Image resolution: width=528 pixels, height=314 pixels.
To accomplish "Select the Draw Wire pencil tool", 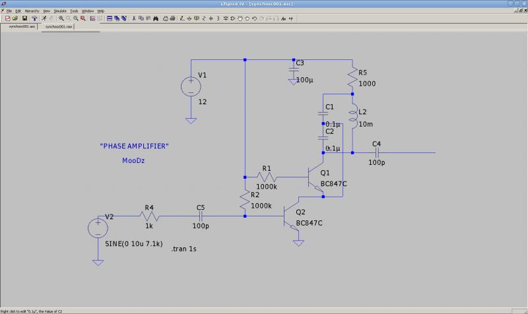I will pos(182,18).
